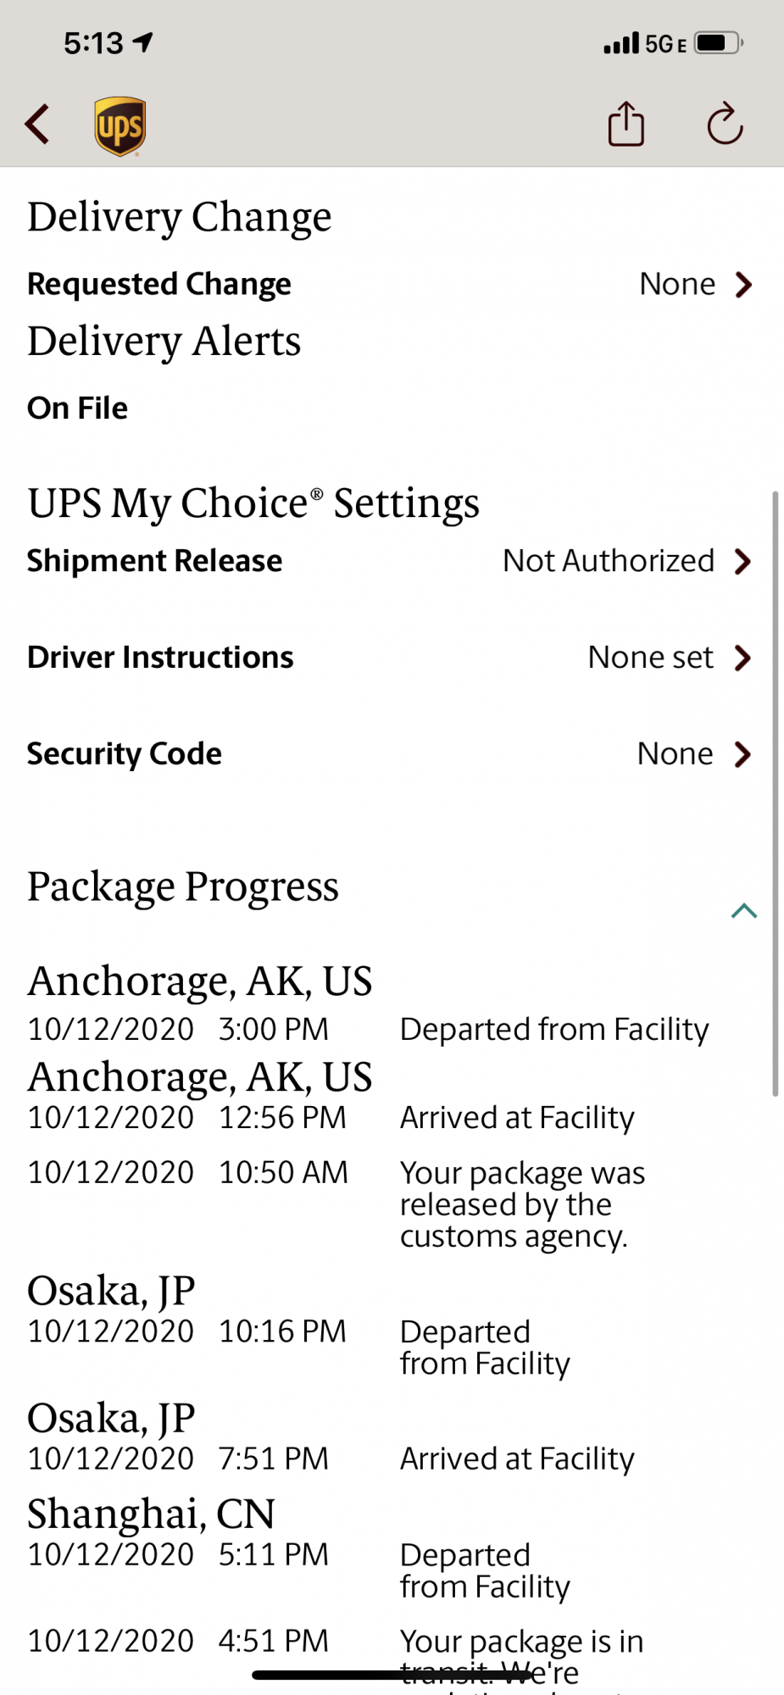784x1695 pixels.
Task: Tap the battery indicator icon
Action: pos(718,42)
